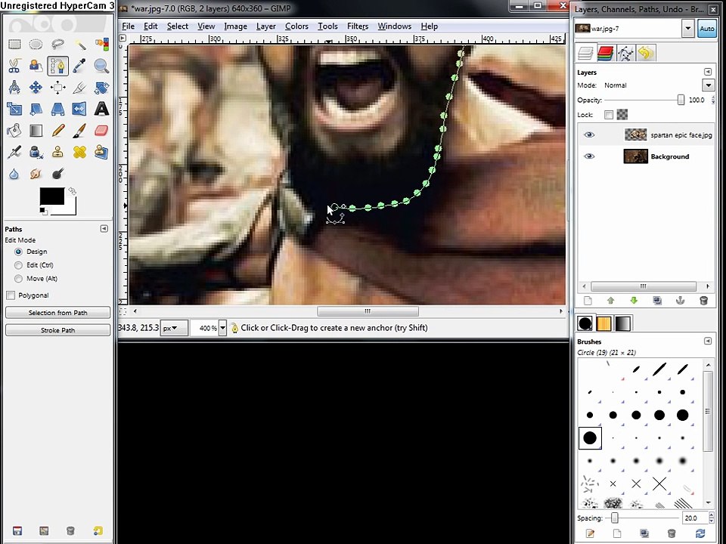Click the canvas horizontal scrollbar

pyautogui.click(x=368, y=311)
